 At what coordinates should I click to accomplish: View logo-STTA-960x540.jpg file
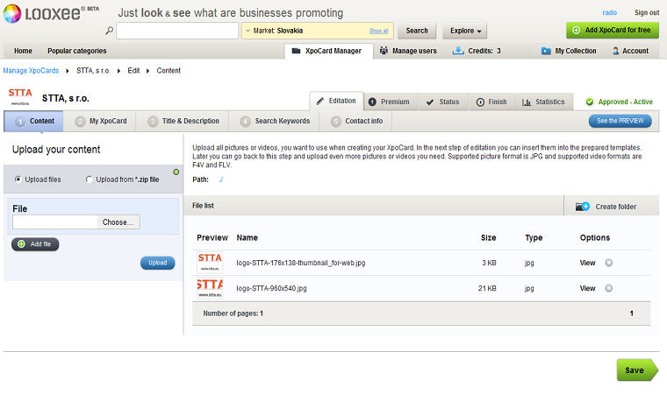(587, 288)
